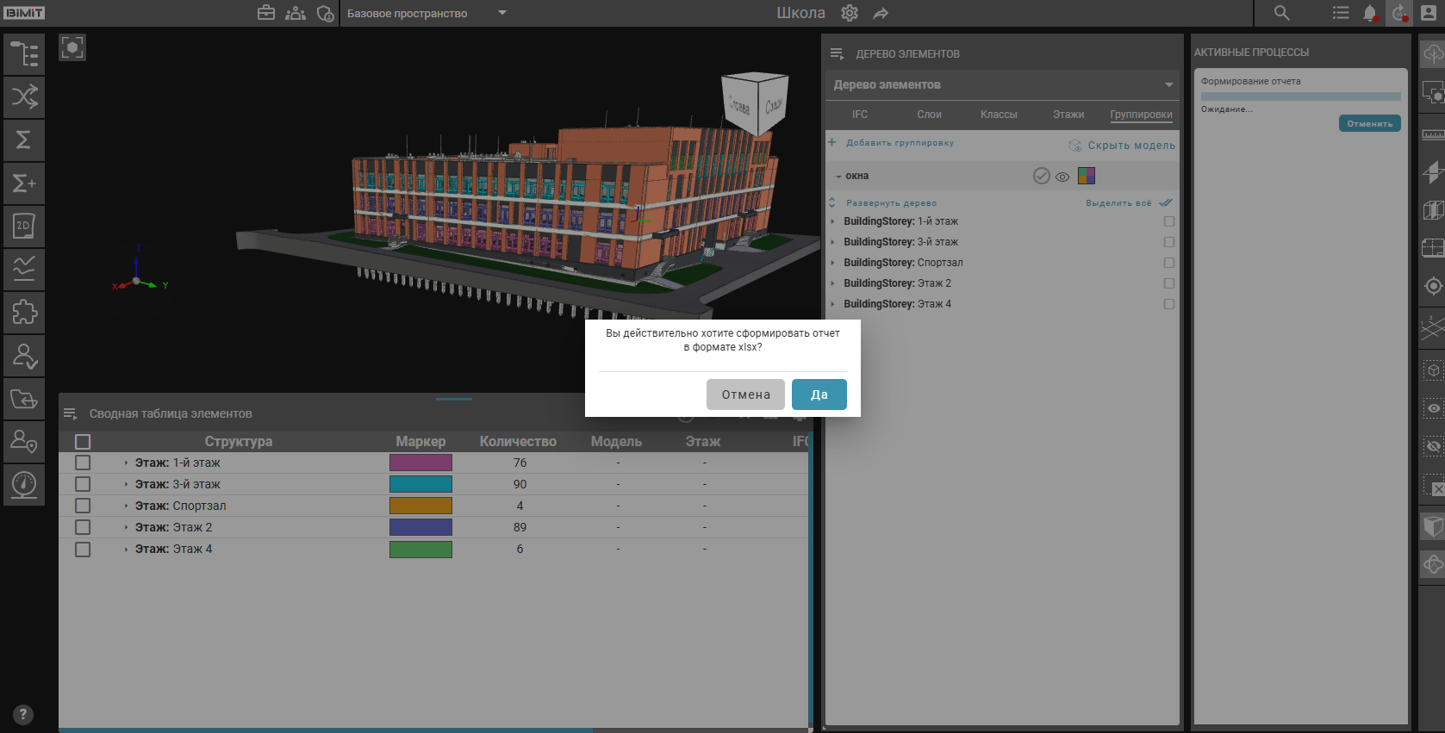The width and height of the screenshot is (1445, 733).
Task: Click the teal marker swatch for 3-й этаж
Action: [x=420, y=484]
